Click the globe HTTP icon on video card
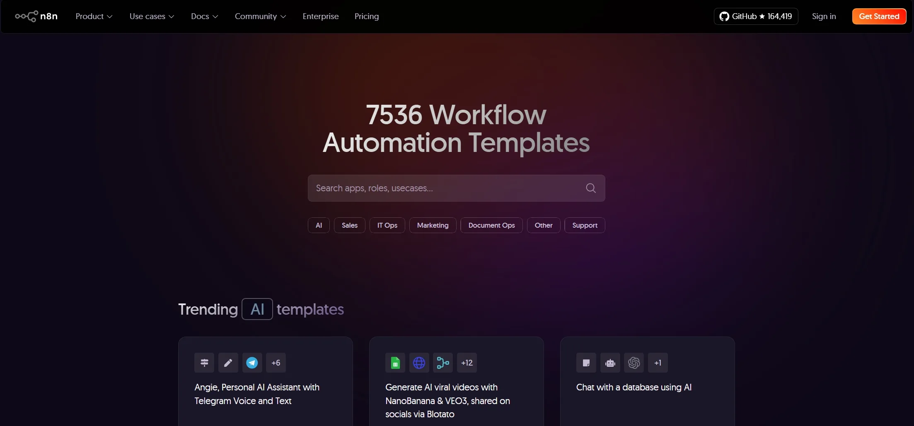 click(x=419, y=363)
